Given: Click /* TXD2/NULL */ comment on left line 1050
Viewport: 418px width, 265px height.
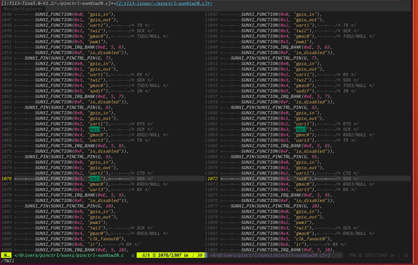Looking at the screenshot, I should coord(148,36).
